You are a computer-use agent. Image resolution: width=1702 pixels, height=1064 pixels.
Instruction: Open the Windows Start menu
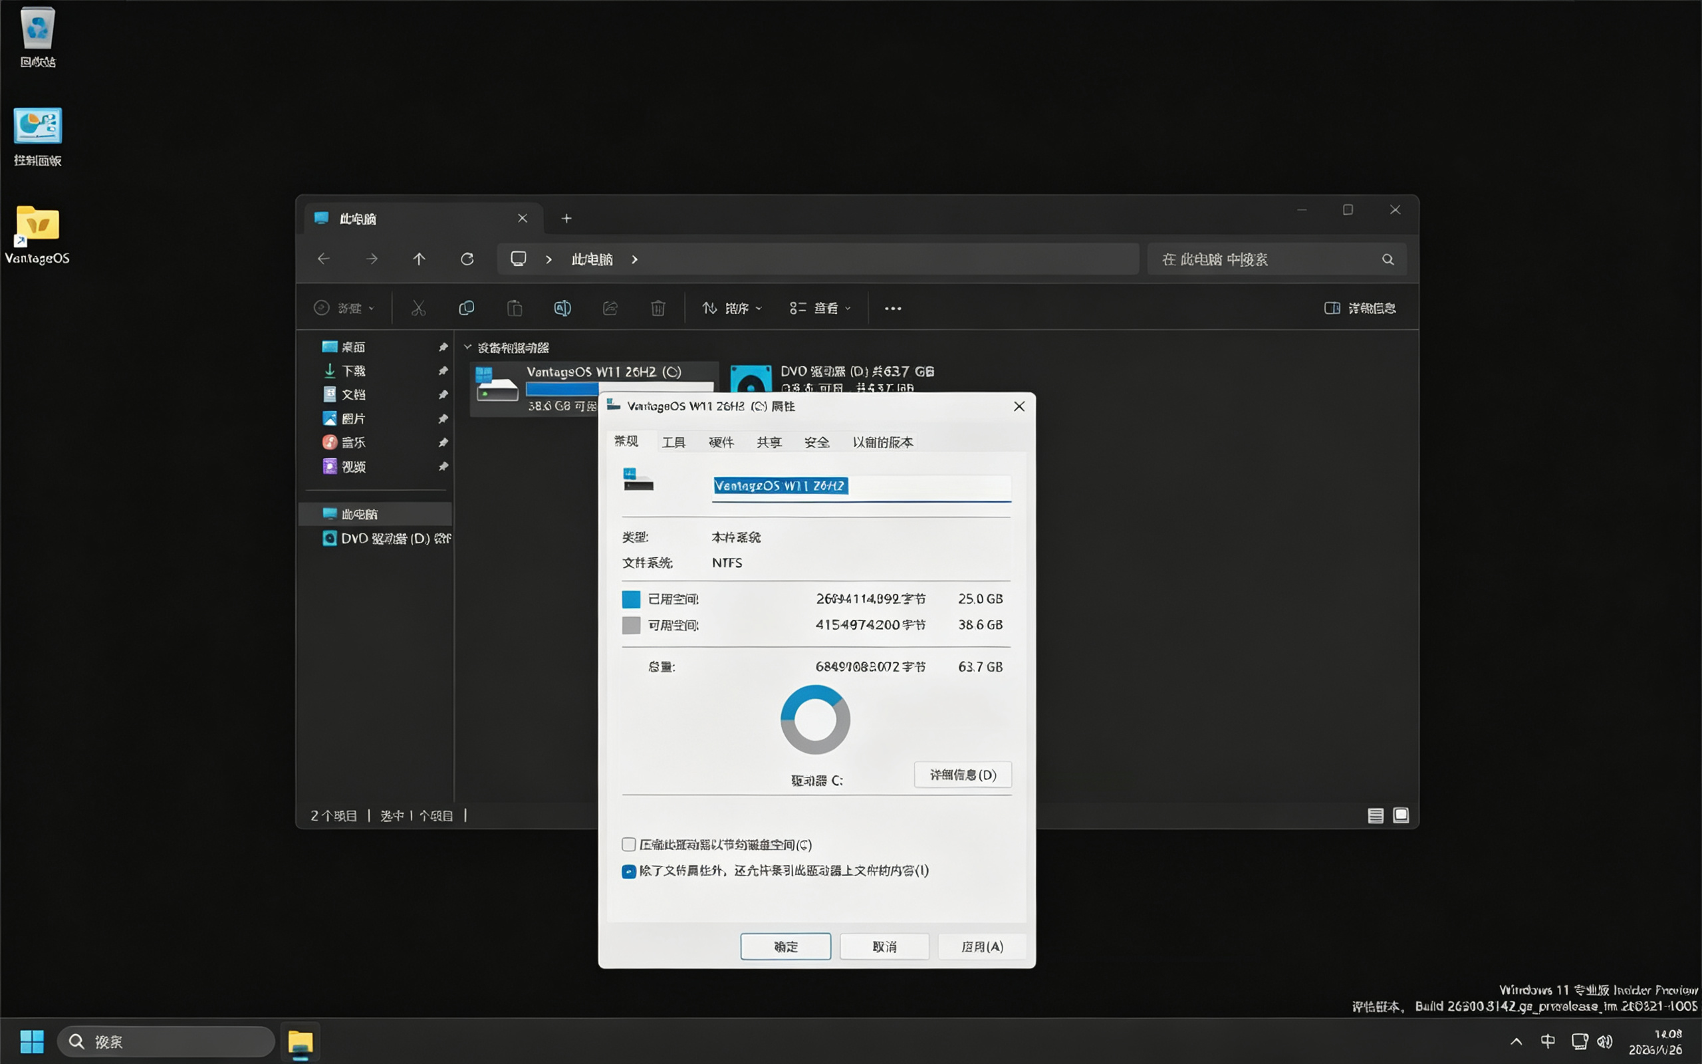click(x=32, y=1041)
